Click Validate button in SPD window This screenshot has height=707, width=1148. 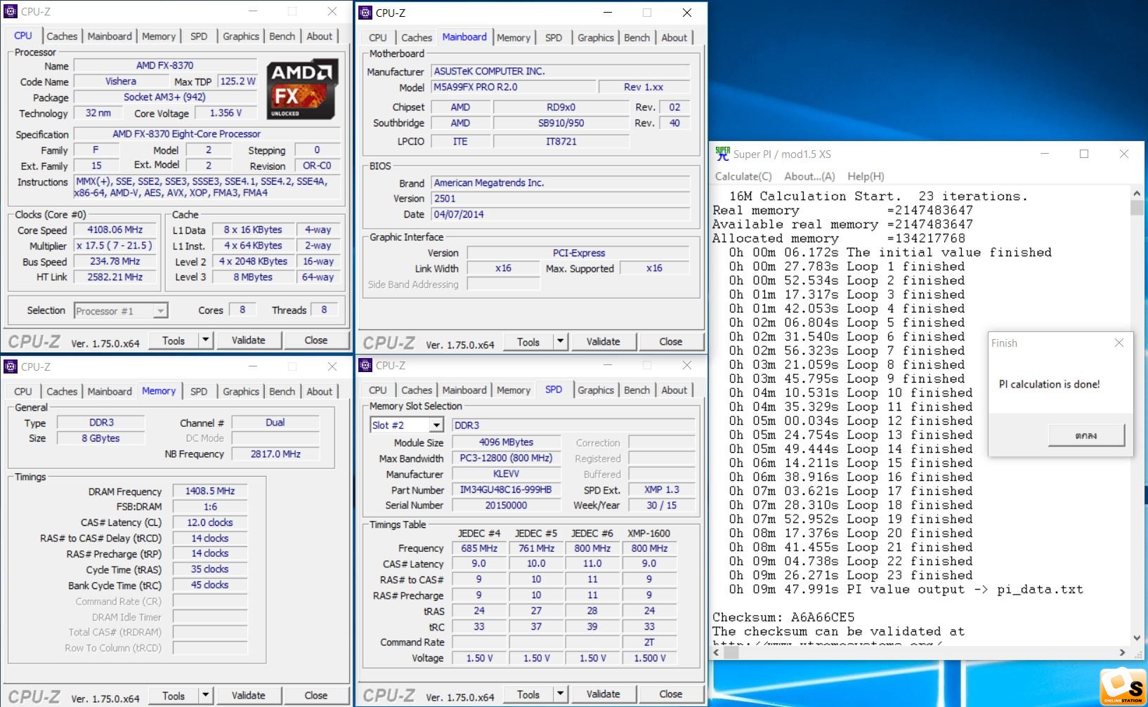[604, 694]
